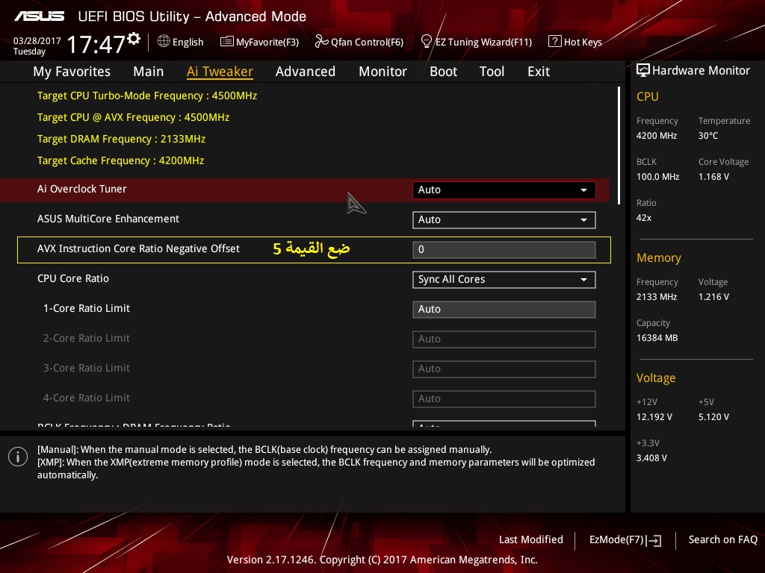Open Search on FAQ
Image resolution: width=765 pixels, height=573 pixels.
(x=722, y=540)
